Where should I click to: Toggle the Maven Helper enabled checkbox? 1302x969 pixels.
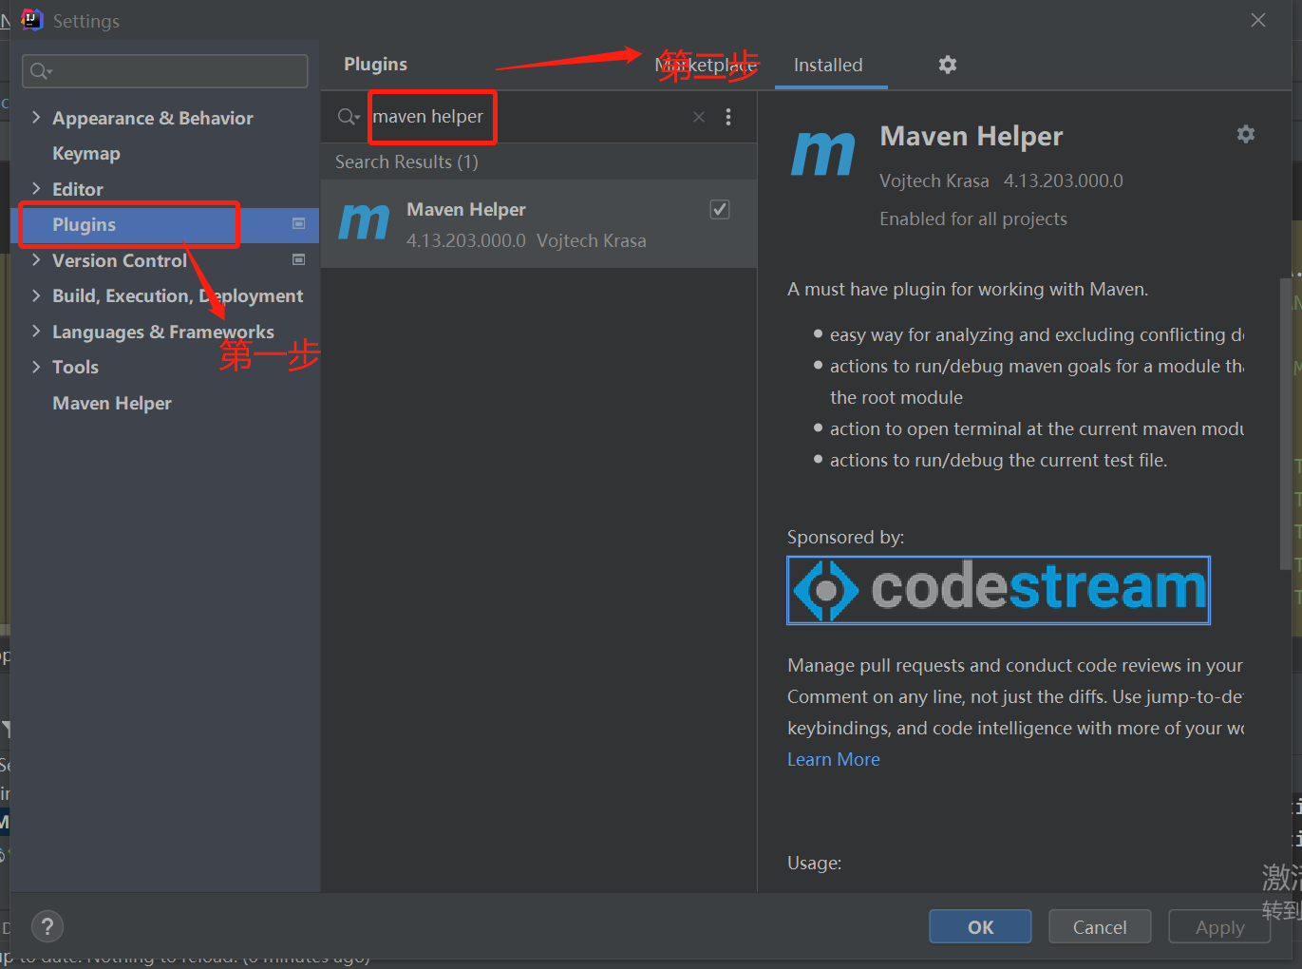[x=720, y=210]
